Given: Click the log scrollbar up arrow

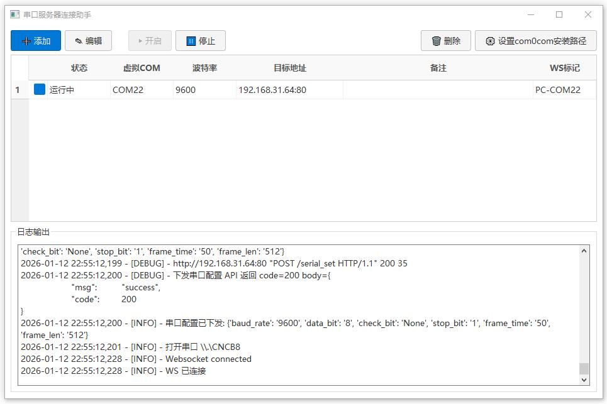Looking at the screenshot, I should [x=584, y=251].
